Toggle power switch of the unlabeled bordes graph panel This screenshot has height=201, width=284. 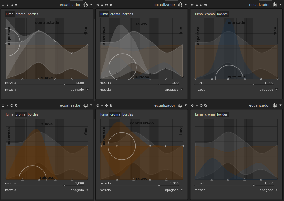[x=192, y=105]
